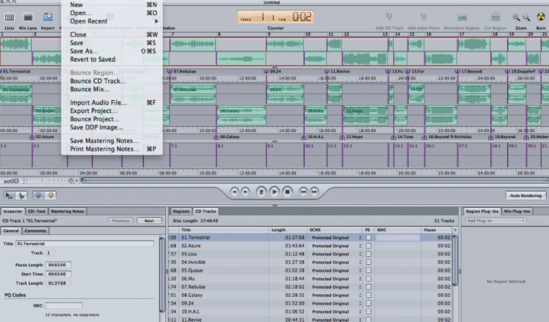Select the scissors split tool
549x322 pixels.
(x=21, y=196)
